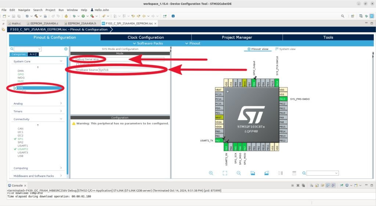Viewport: 376px width, 206px height.
Task: Click the Debug bug icon in toolbar
Action: point(74,16)
